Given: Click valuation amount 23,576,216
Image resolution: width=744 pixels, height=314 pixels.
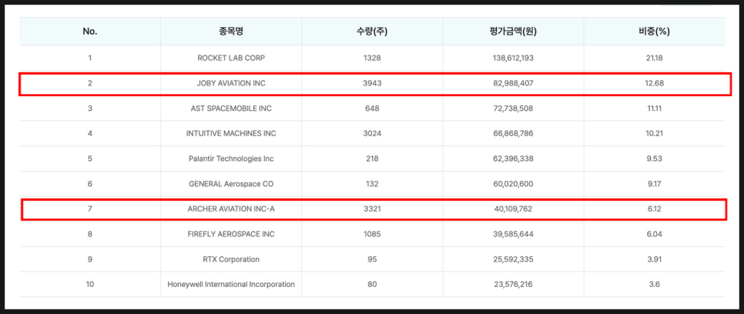Looking at the screenshot, I should click(514, 284).
